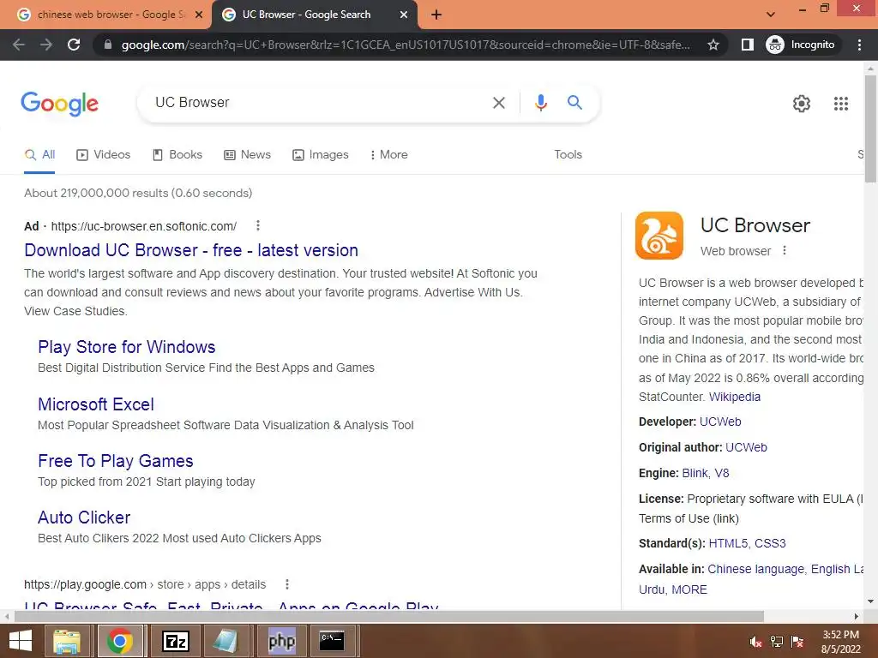Expand the MORE languages link
The image size is (878, 658).
689,589
